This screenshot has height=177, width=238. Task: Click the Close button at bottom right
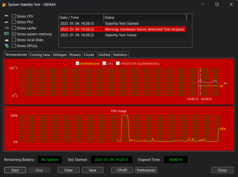[x=222, y=170]
